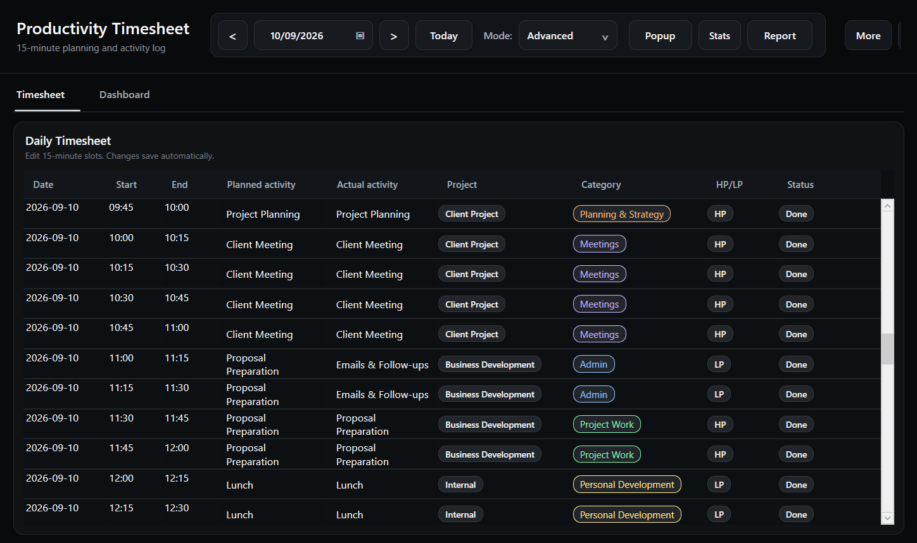Click Client Project tag in 10:30 row
Viewport: 917px width, 543px height.
coord(472,304)
